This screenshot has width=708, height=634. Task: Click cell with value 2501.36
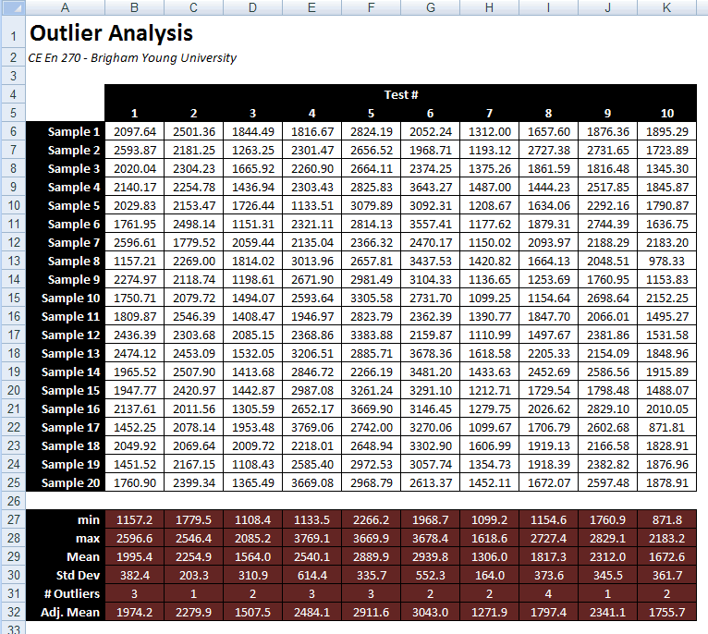point(194,131)
